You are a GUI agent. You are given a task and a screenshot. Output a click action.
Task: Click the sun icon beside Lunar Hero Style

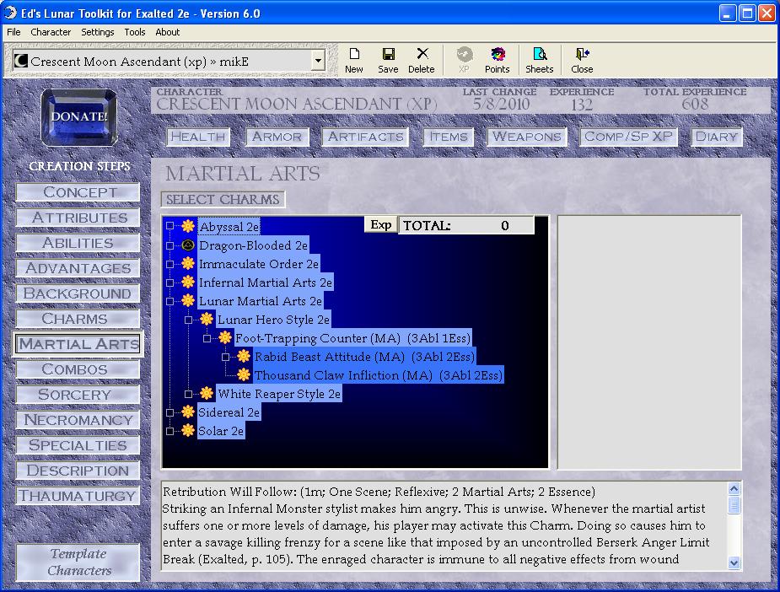tap(207, 320)
